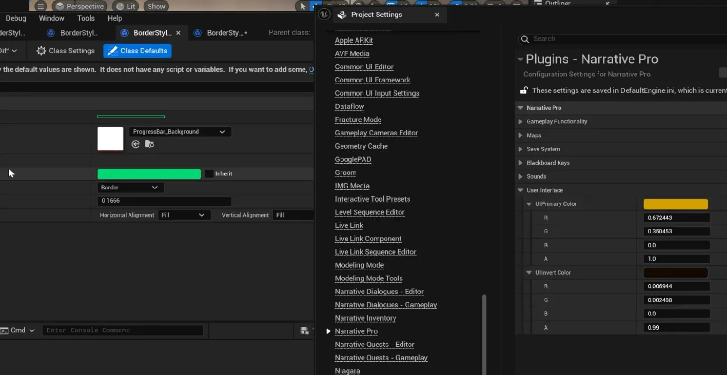Viewport: 727px width, 375px height.
Task: Open the Window menu
Action: (x=52, y=18)
